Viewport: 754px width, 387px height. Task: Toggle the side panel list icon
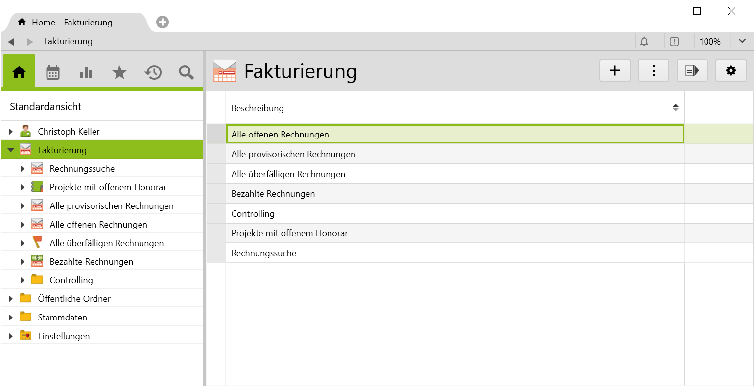tap(692, 71)
